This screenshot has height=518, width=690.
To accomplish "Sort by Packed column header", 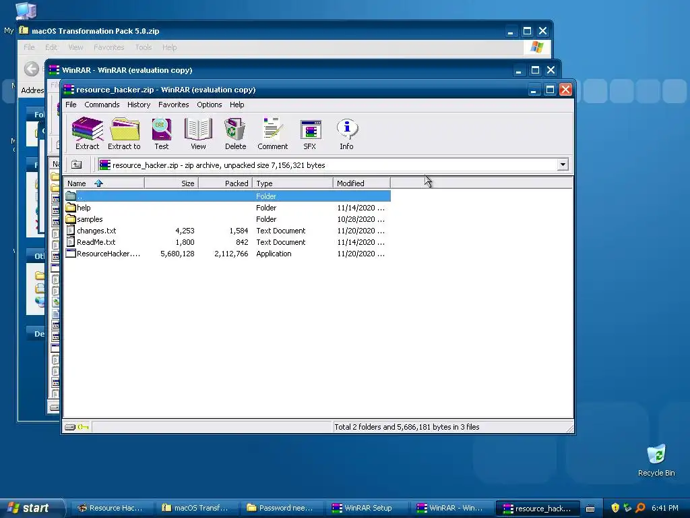I will click(x=225, y=183).
